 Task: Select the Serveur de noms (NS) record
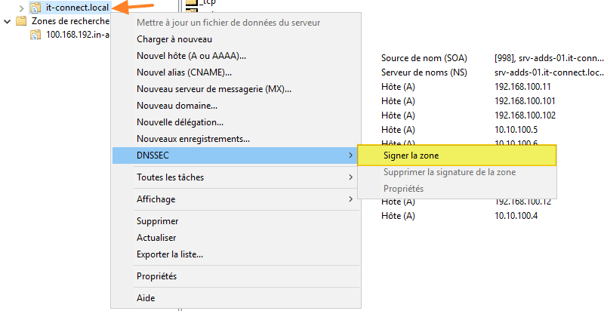click(424, 72)
